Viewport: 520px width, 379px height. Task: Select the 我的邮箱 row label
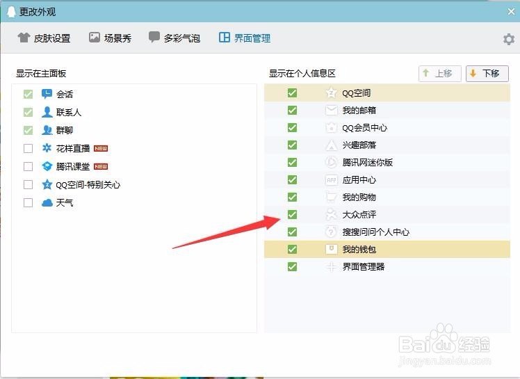coord(359,110)
